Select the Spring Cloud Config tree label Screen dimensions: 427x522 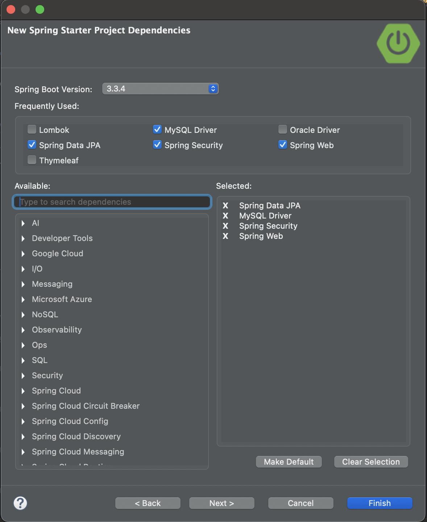click(x=70, y=421)
